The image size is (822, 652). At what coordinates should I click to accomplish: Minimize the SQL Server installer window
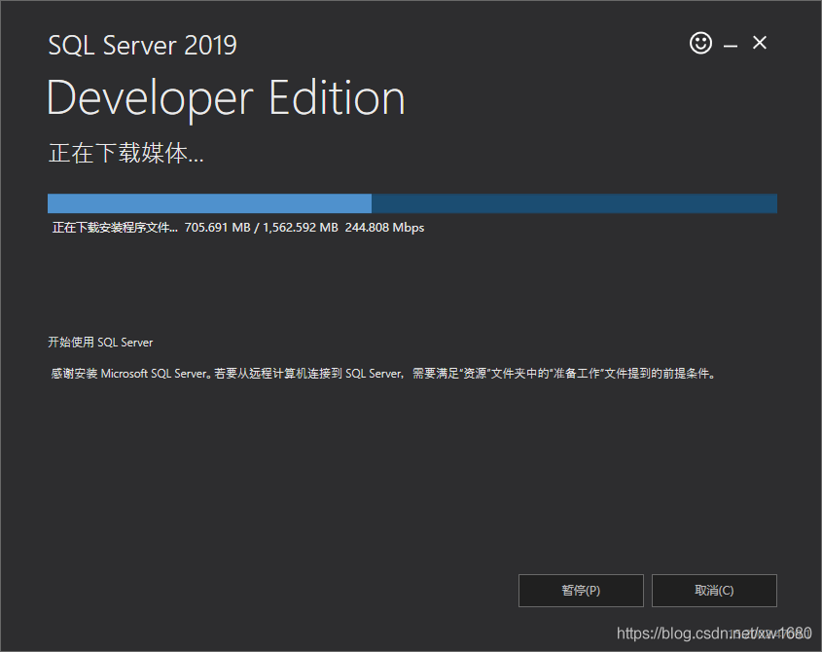click(x=731, y=45)
